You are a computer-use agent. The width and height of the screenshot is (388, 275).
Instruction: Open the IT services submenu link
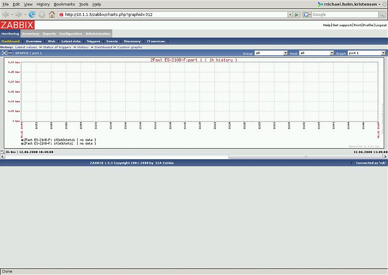pos(156,41)
